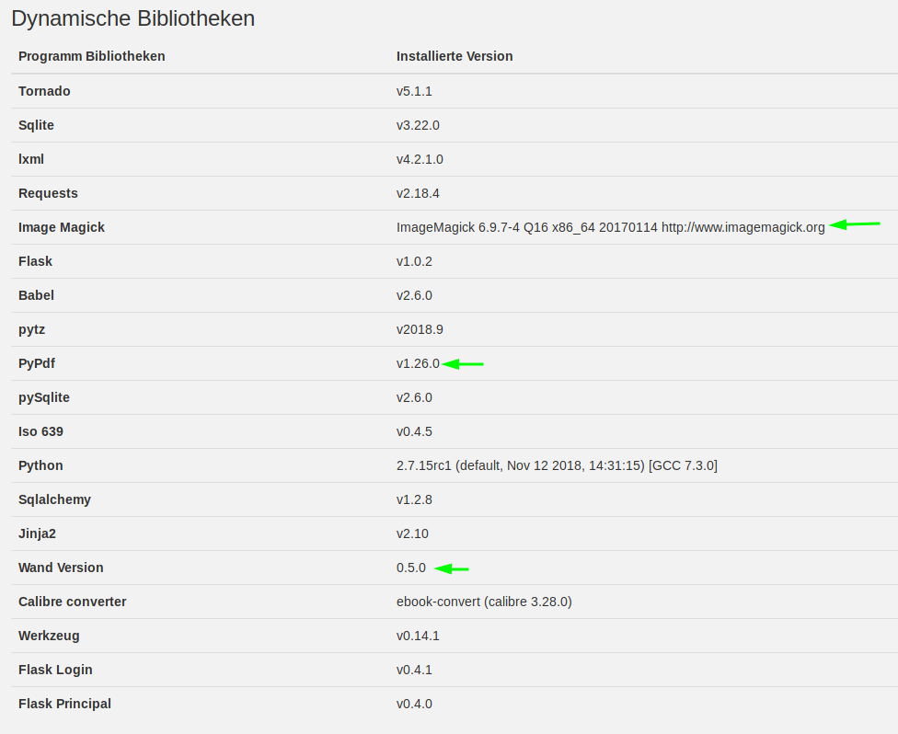Image resolution: width=898 pixels, height=734 pixels.
Task: Select the Sqlalchemy row label
Action: click(54, 499)
